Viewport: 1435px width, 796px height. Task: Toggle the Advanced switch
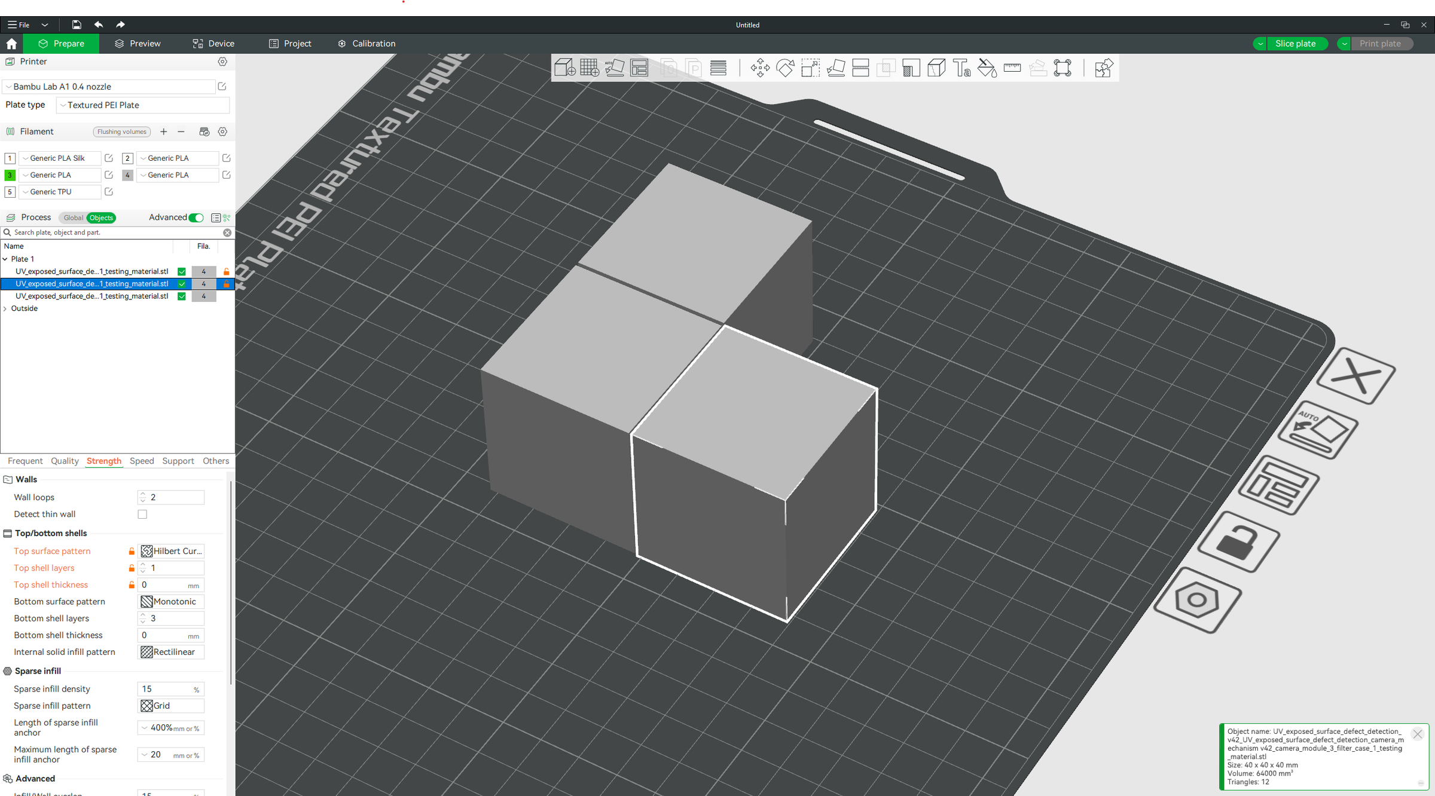196,218
